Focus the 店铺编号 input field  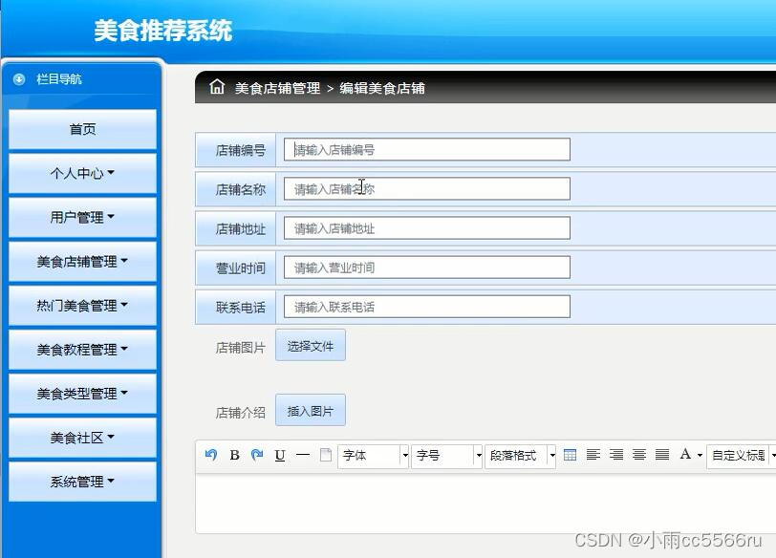(x=426, y=149)
